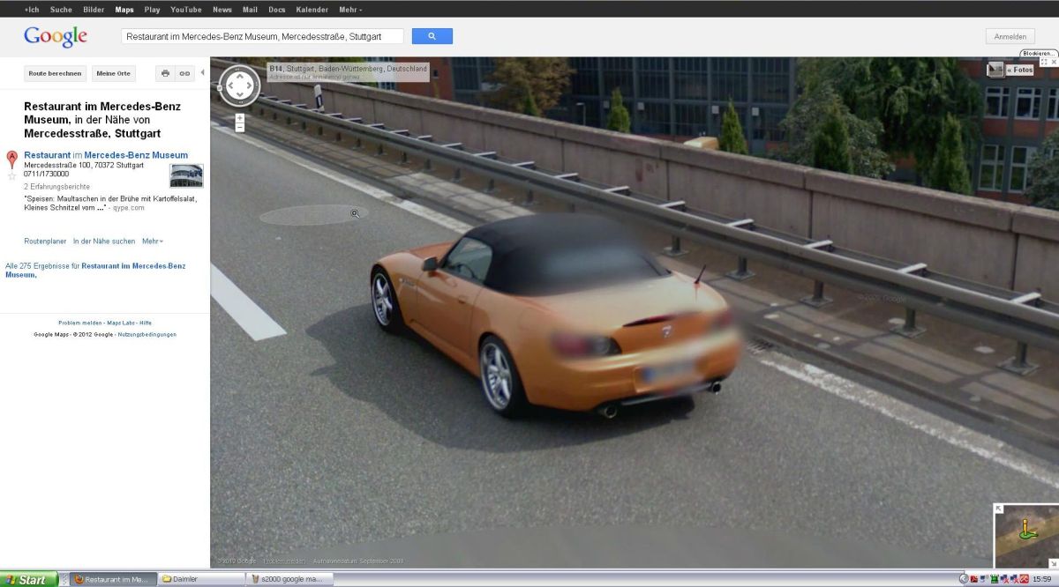The image size is (1059, 587).
Task: Click the link/share chain icon
Action: coord(184,73)
